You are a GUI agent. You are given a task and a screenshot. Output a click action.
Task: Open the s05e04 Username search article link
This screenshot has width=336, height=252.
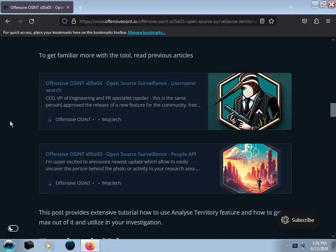pos(120,87)
